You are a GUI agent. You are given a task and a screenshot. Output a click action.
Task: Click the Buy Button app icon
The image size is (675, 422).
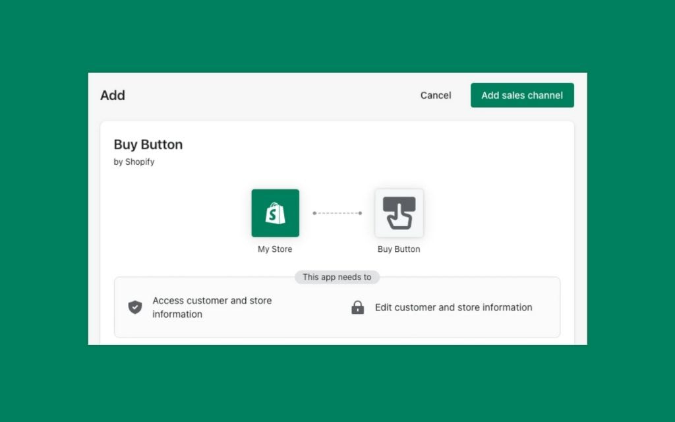coord(399,213)
